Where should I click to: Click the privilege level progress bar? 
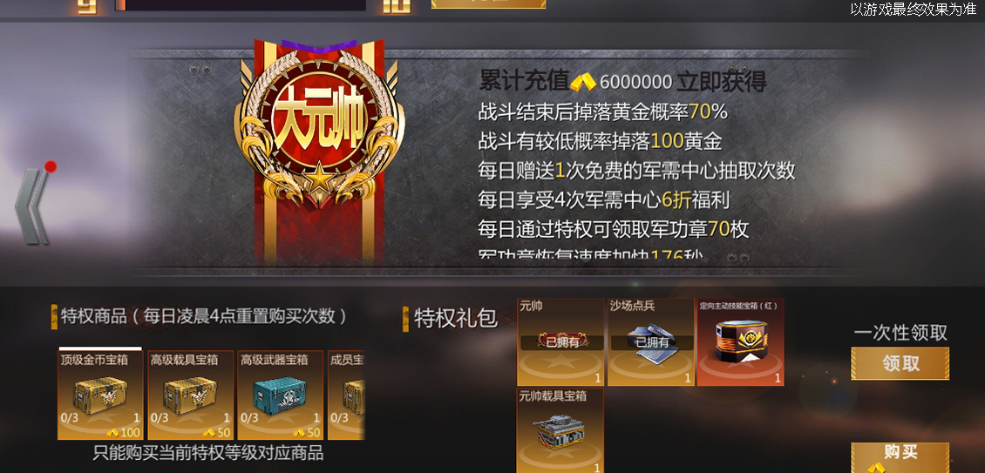(x=241, y=5)
